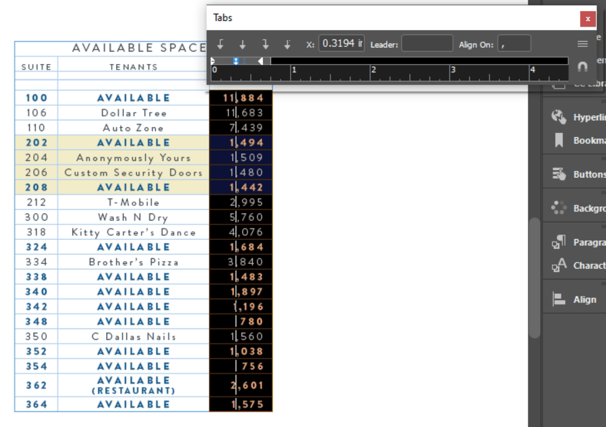Image resolution: width=606 pixels, height=427 pixels.
Task: Select the blue tab marker on the ruler
Action: pyautogui.click(x=236, y=60)
